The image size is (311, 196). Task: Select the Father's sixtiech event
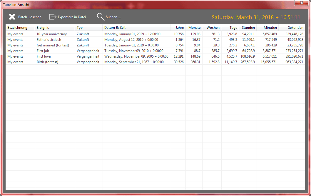tap(49, 40)
